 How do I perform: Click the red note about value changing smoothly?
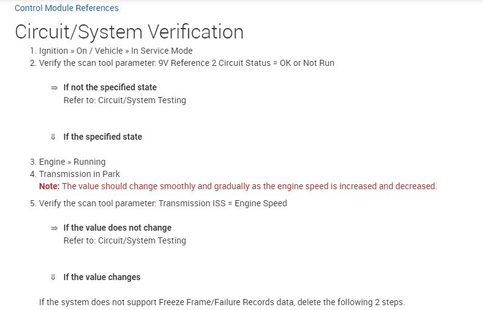tap(249, 186)
